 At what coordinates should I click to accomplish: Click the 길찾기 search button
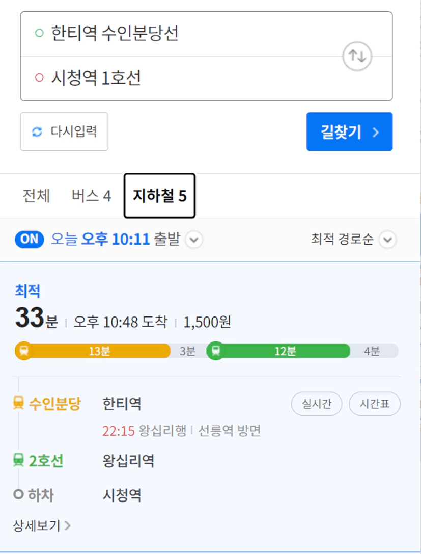click(349, 132)
